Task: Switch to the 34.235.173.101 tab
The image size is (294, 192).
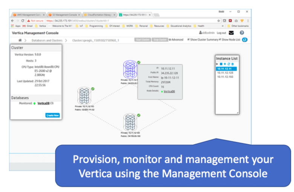Action: 135,15
